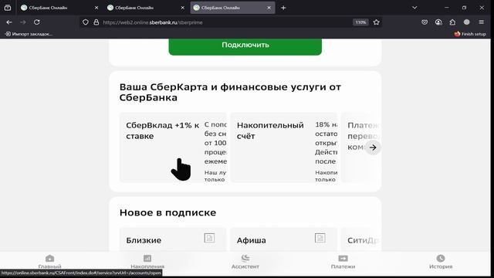This screenshot has width=494, height=278.
Task: Click the browser forward arrow
Action: point(23,22)
